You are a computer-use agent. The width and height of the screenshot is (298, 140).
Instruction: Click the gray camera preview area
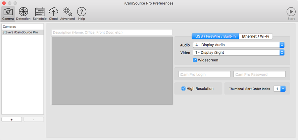click(112, 71)
